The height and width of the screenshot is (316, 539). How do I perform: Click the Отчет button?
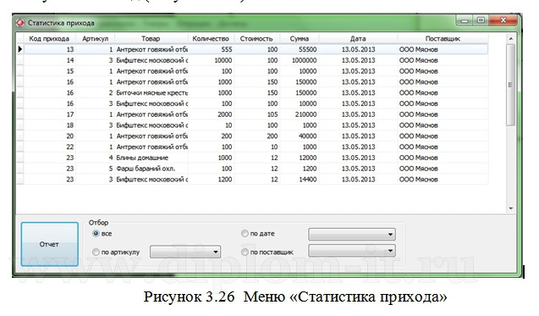(x=49, y=244)
